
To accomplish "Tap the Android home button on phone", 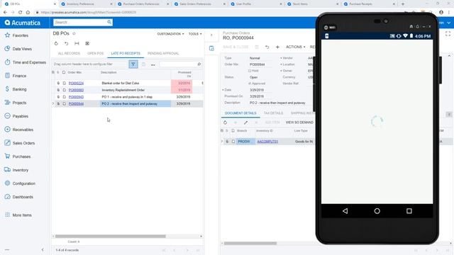I will [377, 211].
